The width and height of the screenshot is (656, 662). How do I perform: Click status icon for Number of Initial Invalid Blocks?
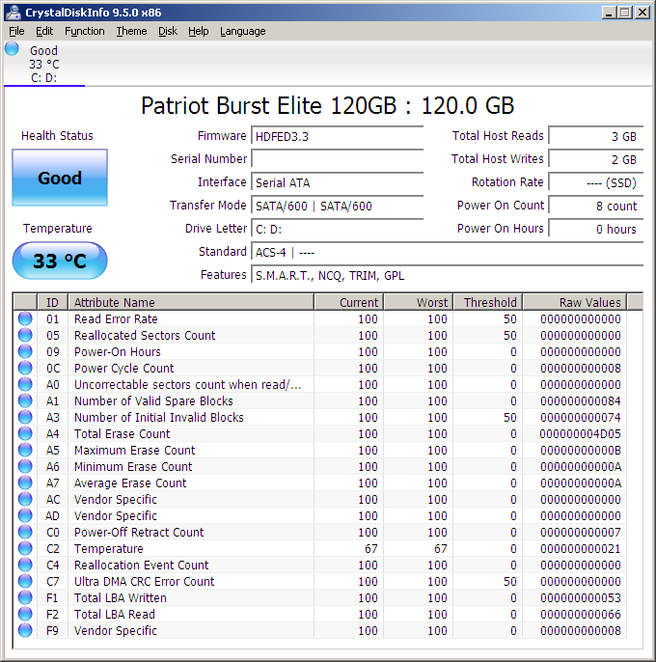click(x=25, y=417)
